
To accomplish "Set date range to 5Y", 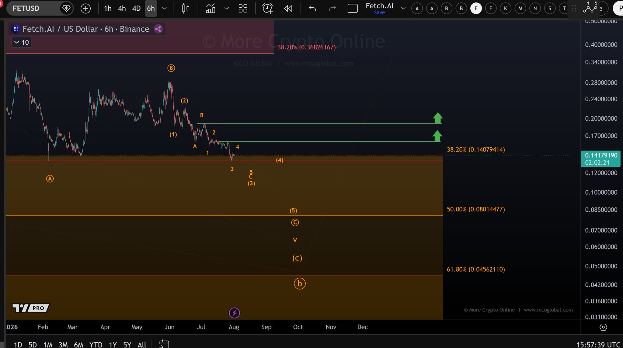I will 127,344.
